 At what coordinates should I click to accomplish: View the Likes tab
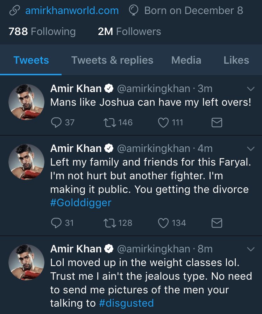point(236,60)
